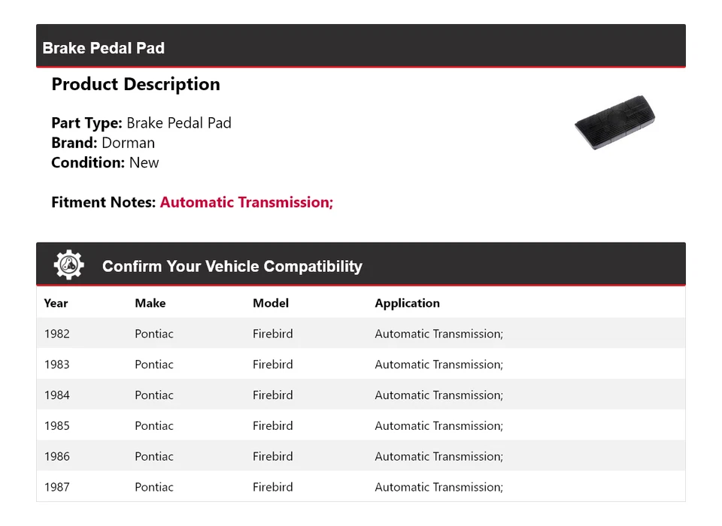Screen dimensions: 722x526
Task: Click the Condition: New line
Action: pos(105,162)
